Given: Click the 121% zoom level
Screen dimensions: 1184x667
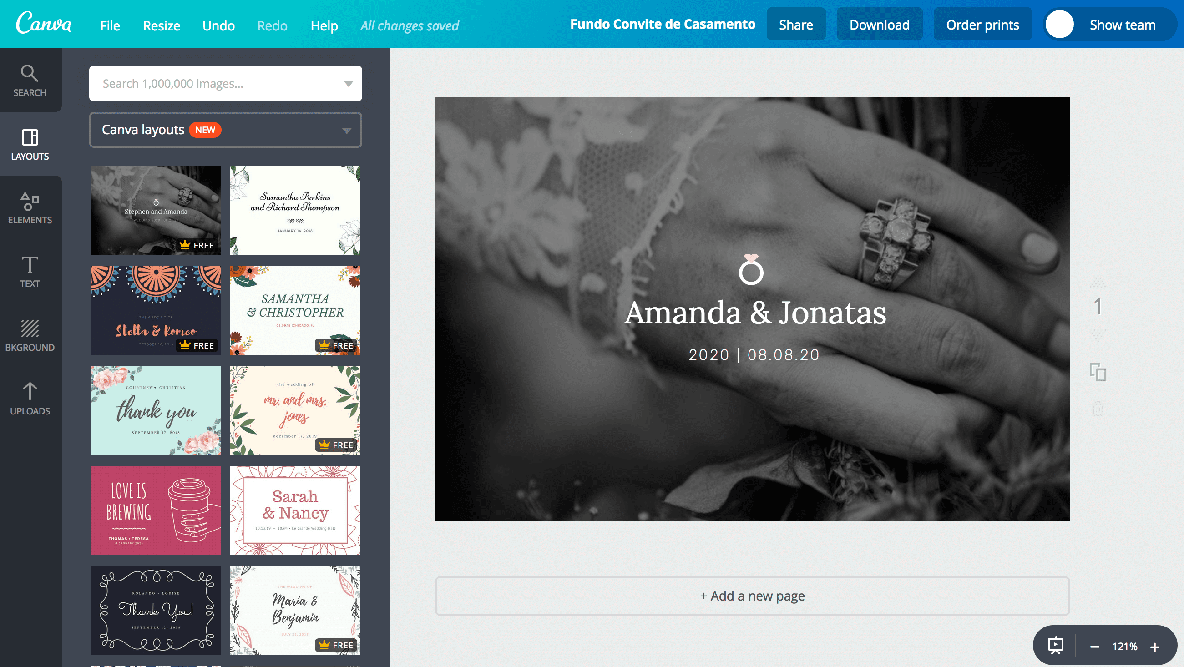Looking at the screenshot, I should [x=1124, y=647].
